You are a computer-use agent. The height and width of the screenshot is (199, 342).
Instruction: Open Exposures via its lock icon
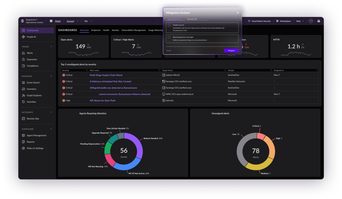(23, 59)
